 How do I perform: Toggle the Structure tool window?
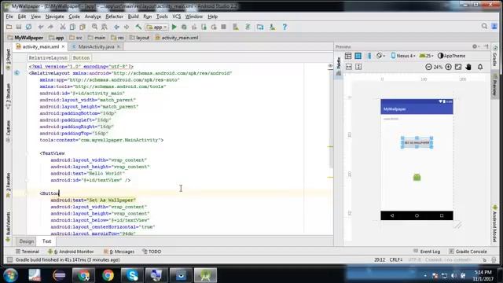(x=9, y=96)
